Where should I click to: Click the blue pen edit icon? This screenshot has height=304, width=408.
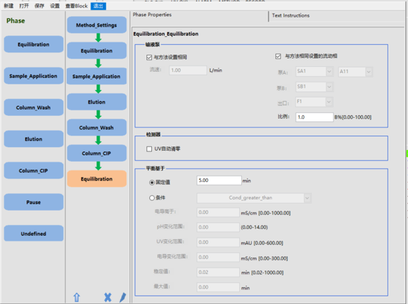[x=123, y=297]
